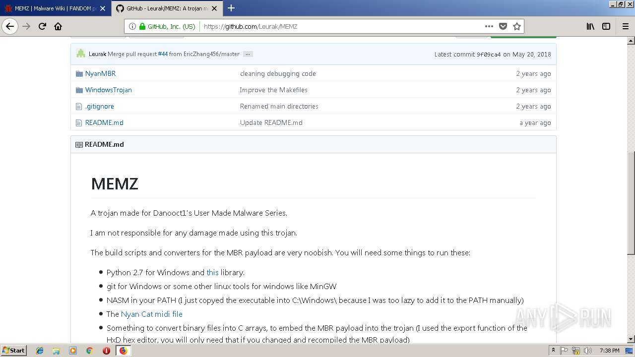Open the network tray icon
Screen dimensions: 635x357
(576, 351)
